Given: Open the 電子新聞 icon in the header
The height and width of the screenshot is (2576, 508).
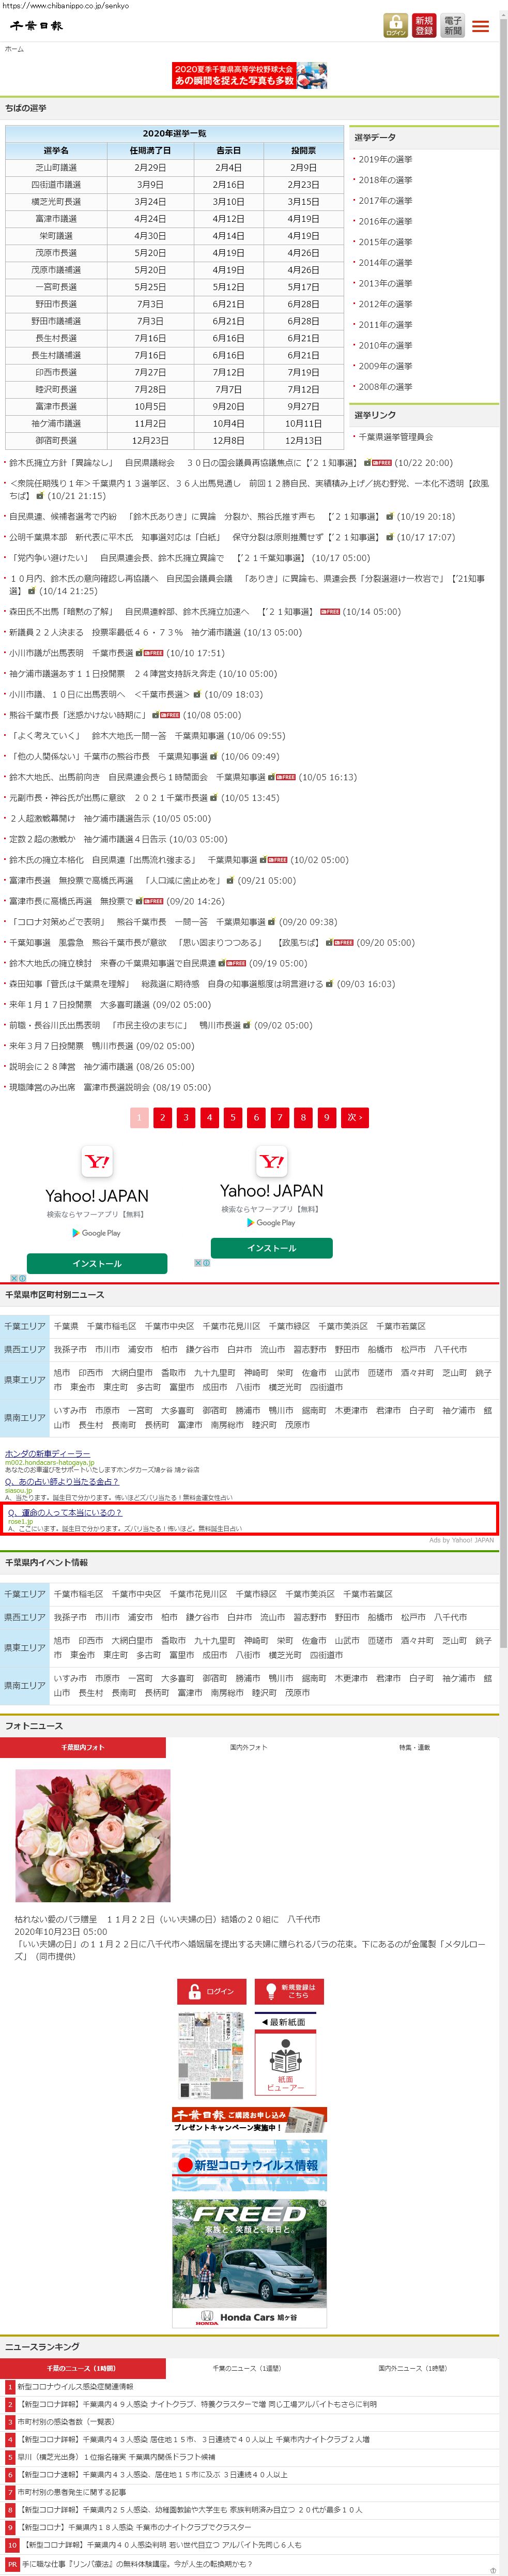Looking at the screenshot, I should coord(453,26).
